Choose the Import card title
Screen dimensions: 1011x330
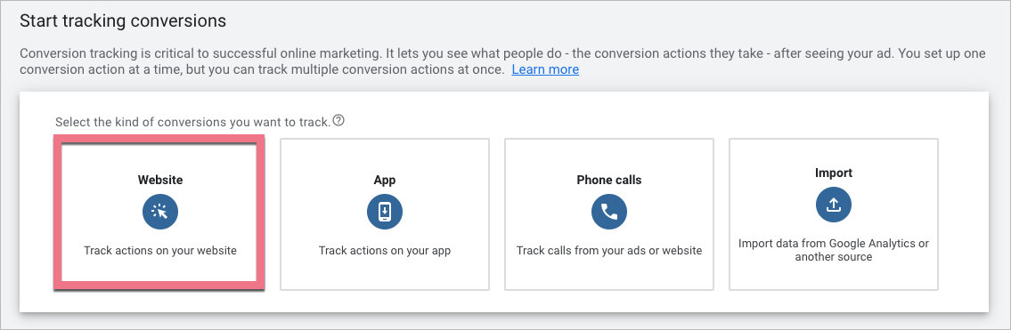(833, 173)
